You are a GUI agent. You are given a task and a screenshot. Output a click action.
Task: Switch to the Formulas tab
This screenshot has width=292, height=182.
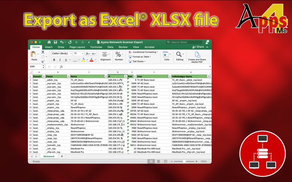96,47
